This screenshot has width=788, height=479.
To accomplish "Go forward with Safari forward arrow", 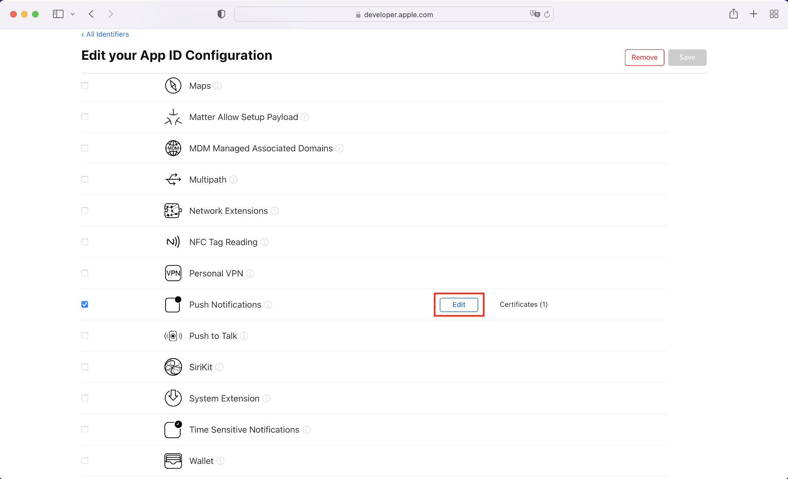I will [x=111, y=14].
